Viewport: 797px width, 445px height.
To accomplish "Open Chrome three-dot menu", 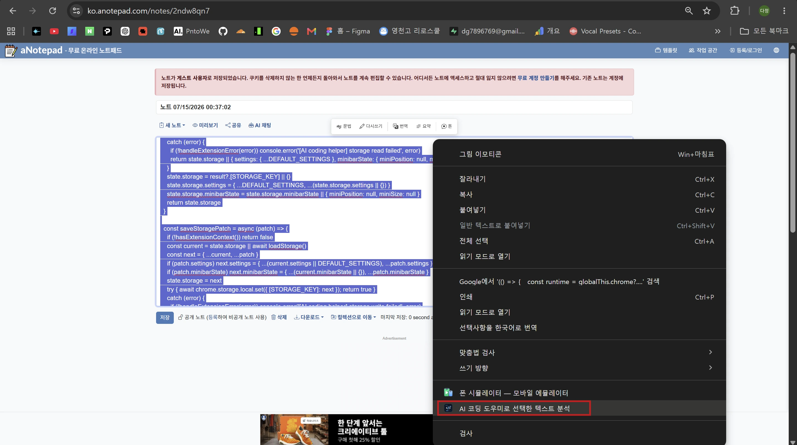I will tap(784, 11).
